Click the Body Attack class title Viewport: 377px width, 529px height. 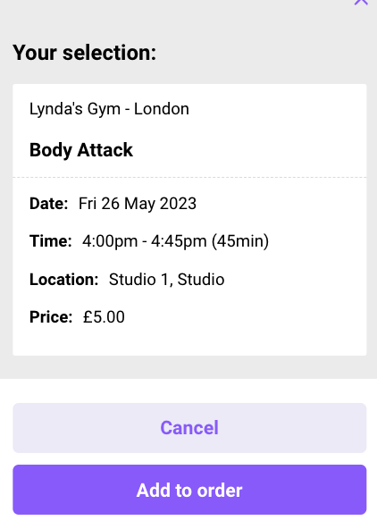[x=81, y=150]
